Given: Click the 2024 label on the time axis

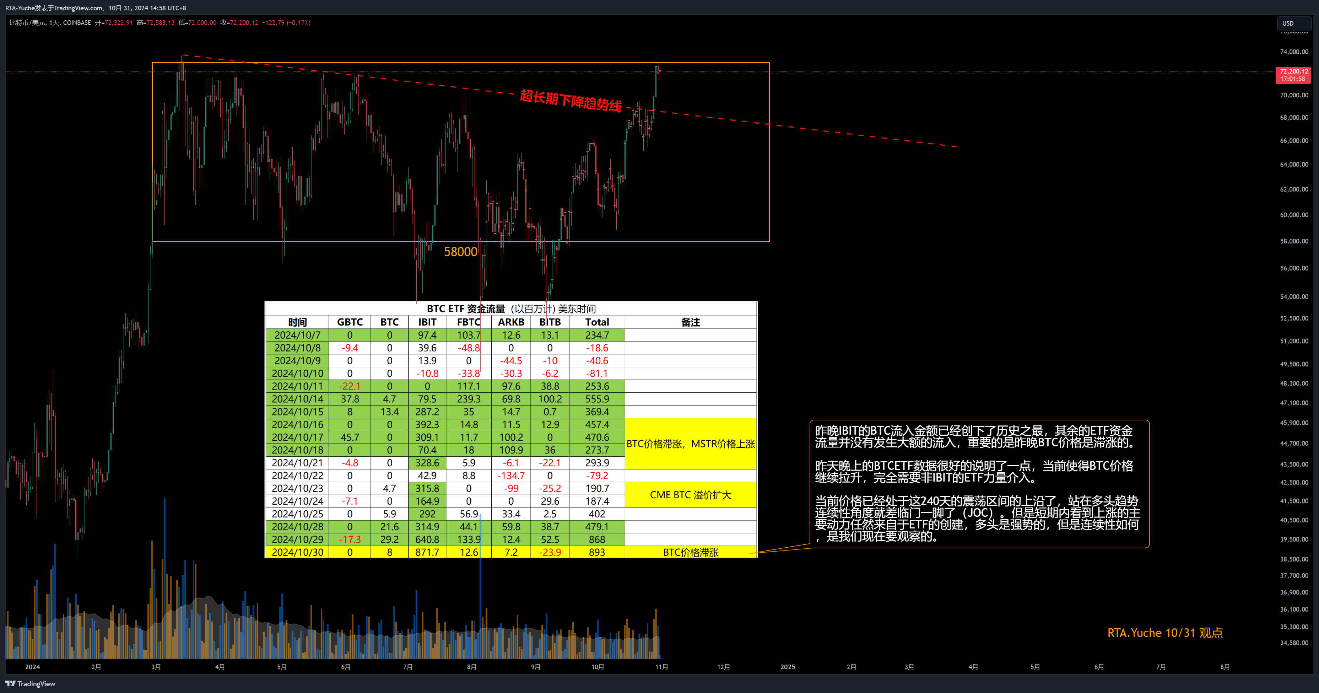Looking at the screenshot, I should (x=32, y=666).
